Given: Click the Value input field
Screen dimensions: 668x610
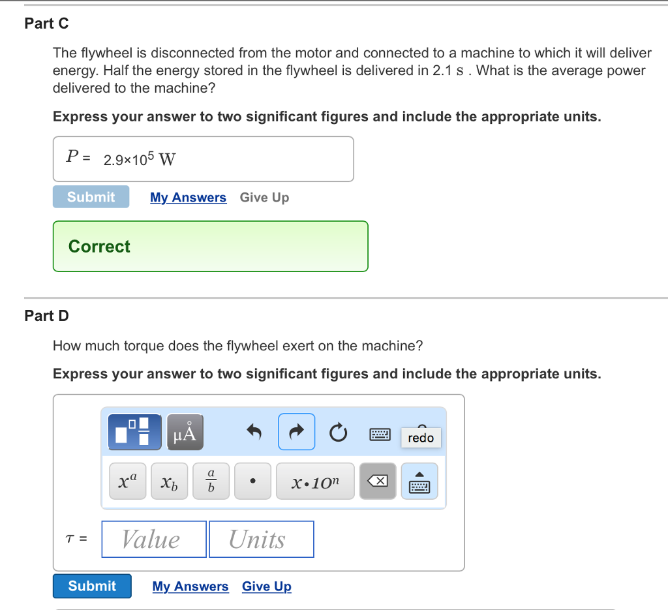Looking at the screenshot, I should click(x=154, y=540).
